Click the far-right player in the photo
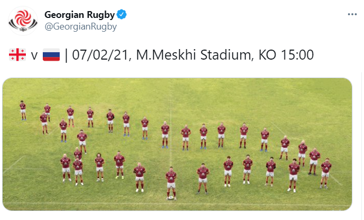Viewport: 364px width, 220px height. coord(325,173)
